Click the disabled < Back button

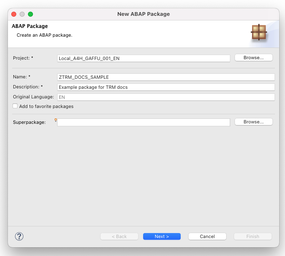tap(119, 236)
